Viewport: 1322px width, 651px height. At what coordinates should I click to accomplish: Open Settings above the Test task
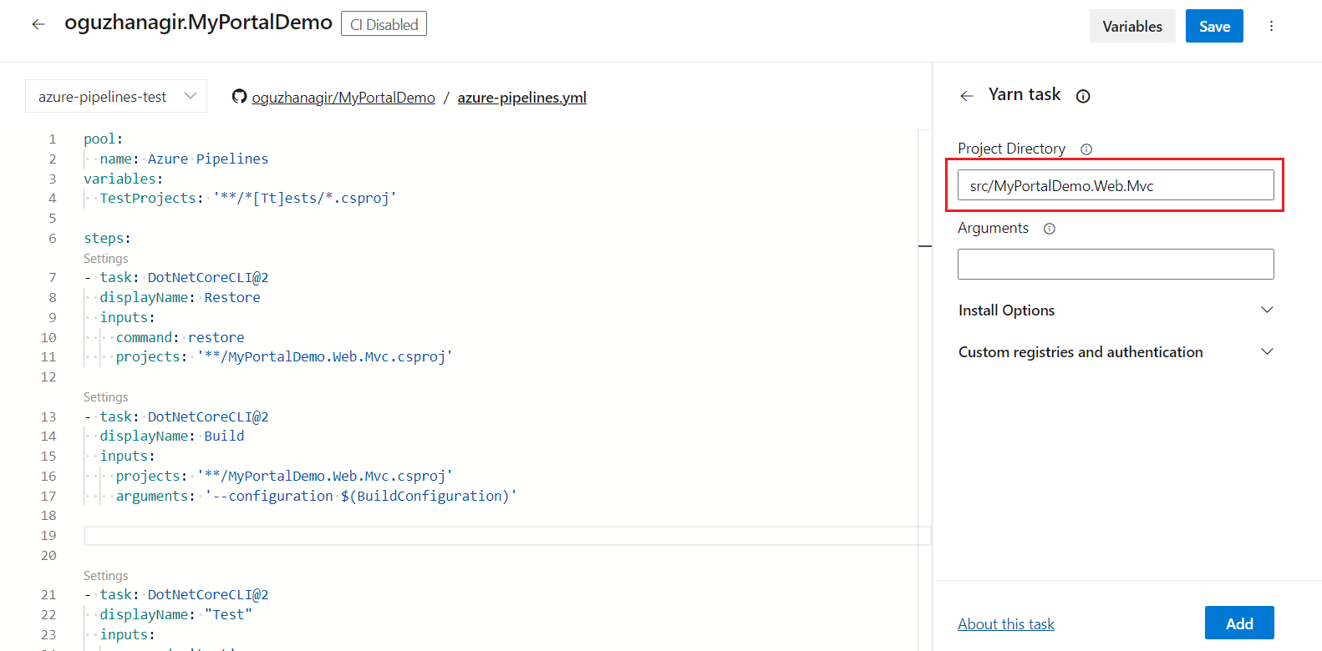tap(106, 576)
